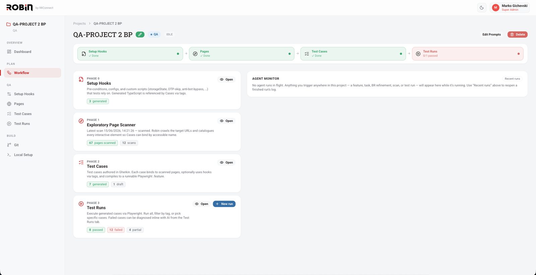Click the Exploratory Page Scanner compass icon

click(81, 121)
